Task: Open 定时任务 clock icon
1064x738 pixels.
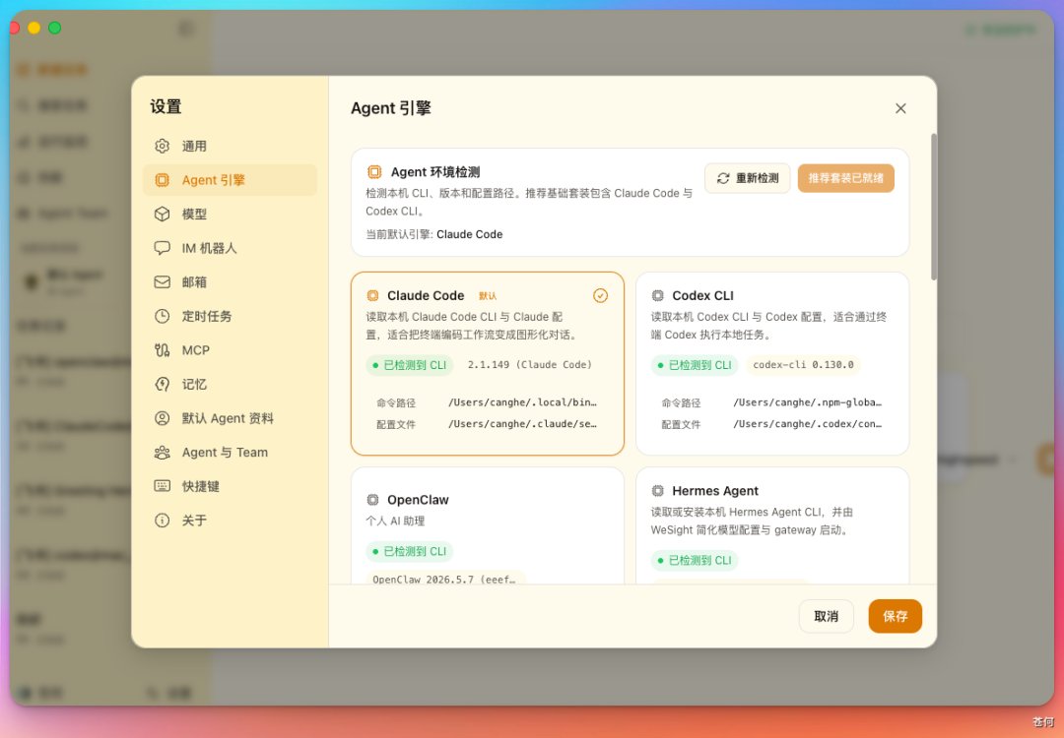Action: pos(162,316)
